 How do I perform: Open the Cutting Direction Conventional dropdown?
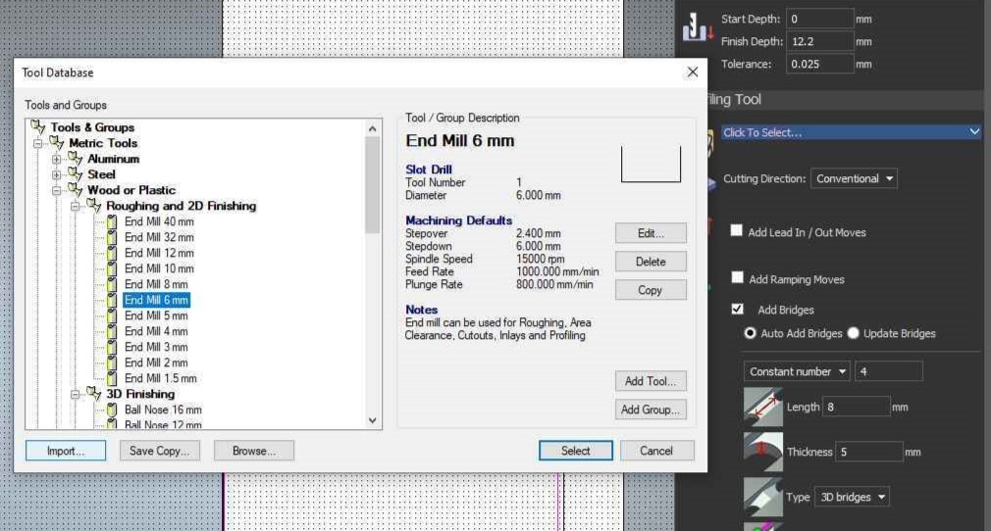(854, 178)
